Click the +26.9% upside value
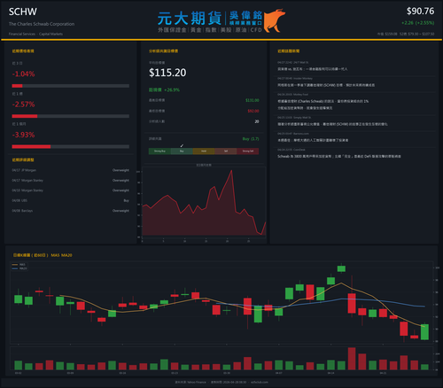The height and width of the screenshot is (388, 443). pyautogui.click(x=172, y=89)
